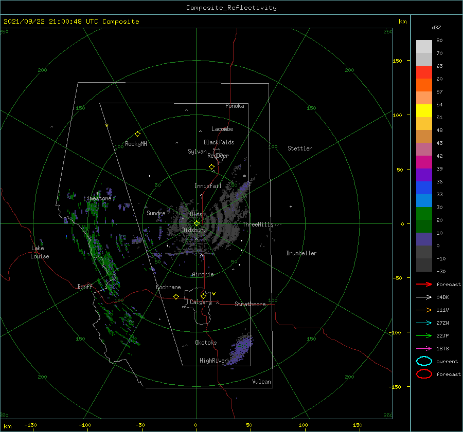Image resolution: width=463 pixels, height=432 pixels.
Task: Click the yellow radar-site diamond at map center
Action: coord(197,223)
